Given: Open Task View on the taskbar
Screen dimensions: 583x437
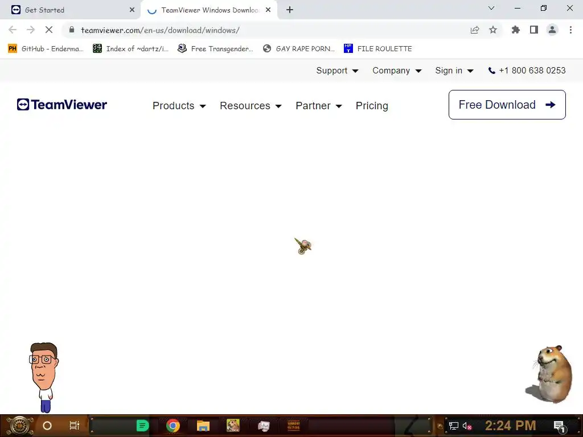Looking at the screenshot, I should [x=75, y=426].
